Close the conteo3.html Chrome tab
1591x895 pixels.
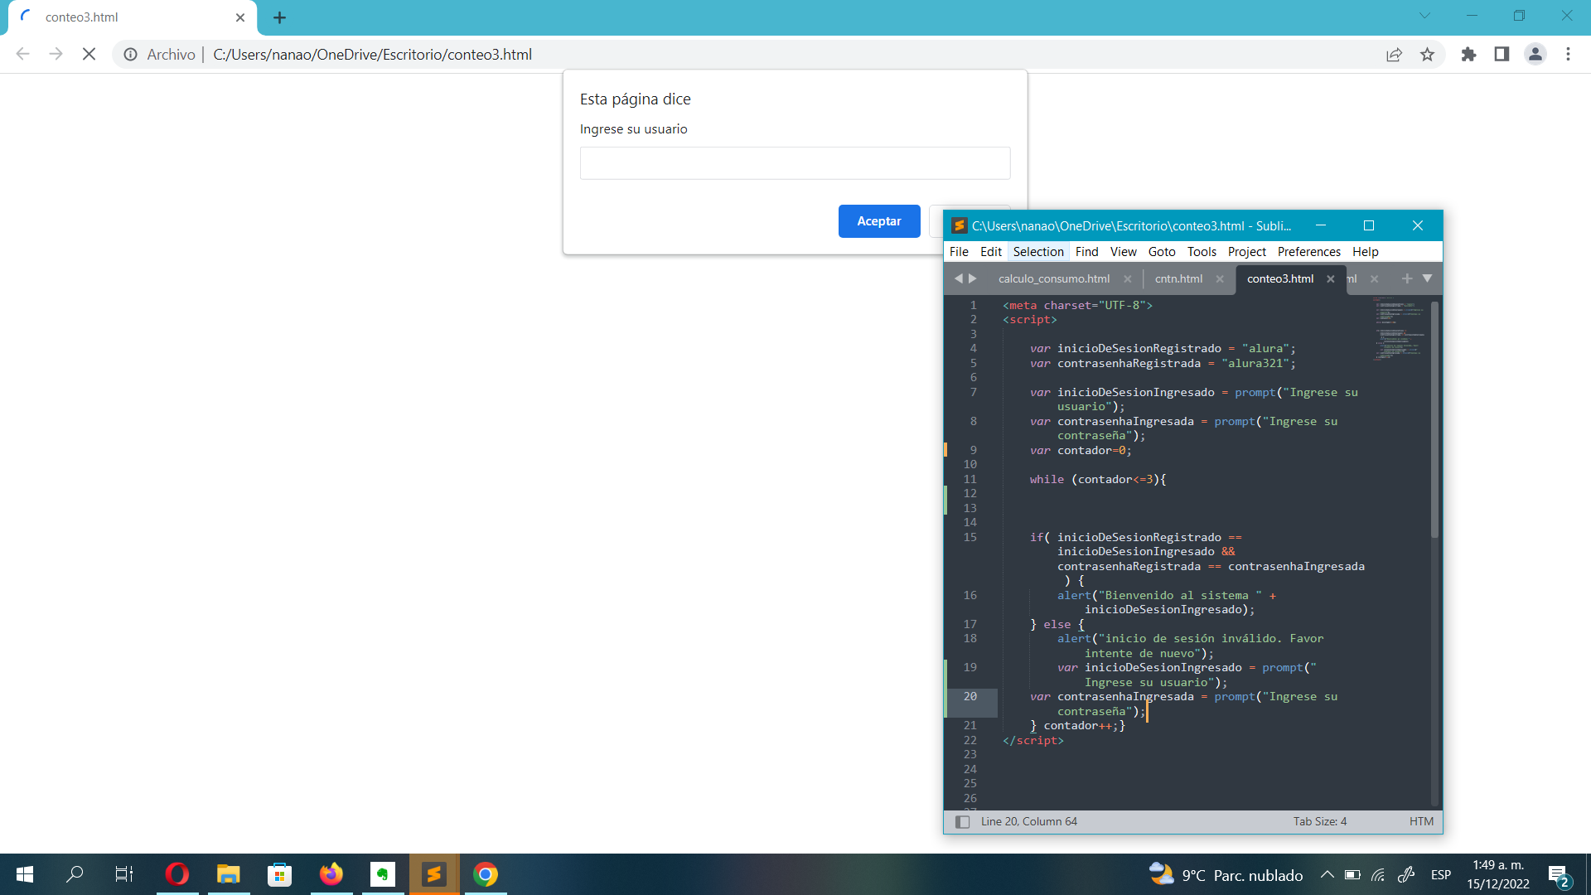(x=240, y=17)
